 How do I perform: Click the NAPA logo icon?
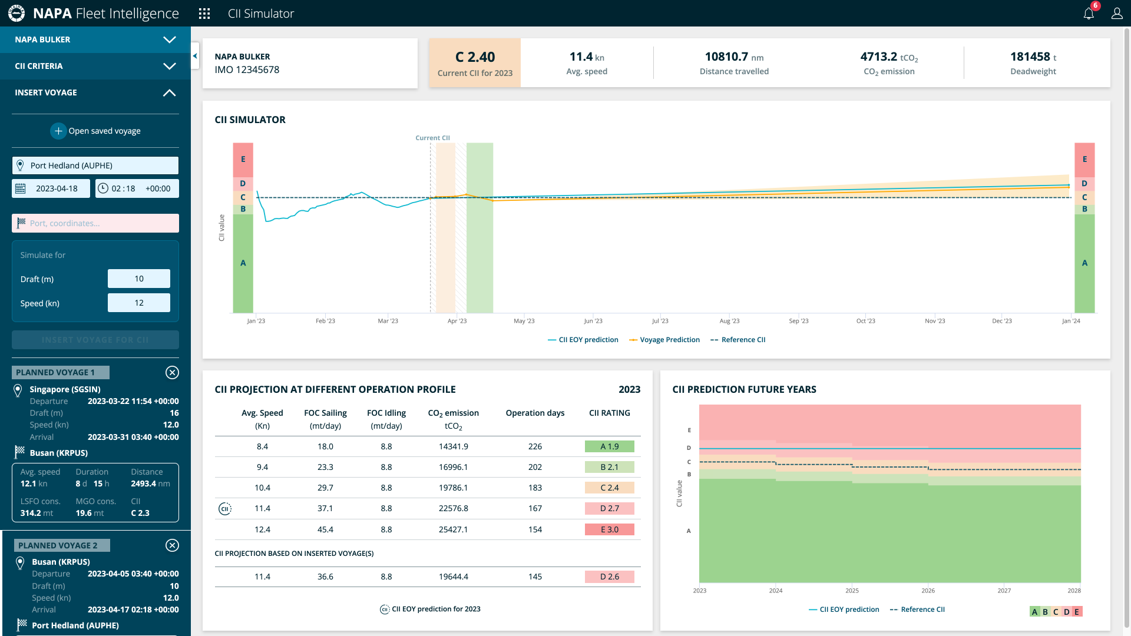pos(16,13)
